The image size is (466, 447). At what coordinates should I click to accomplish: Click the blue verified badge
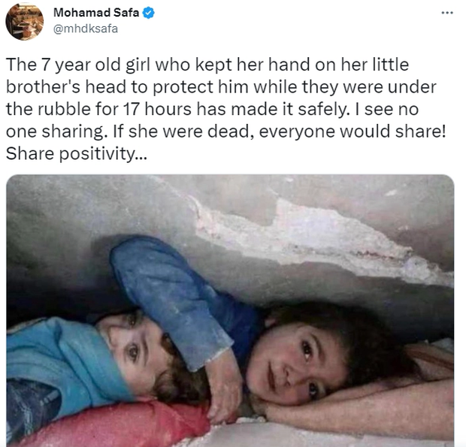[149, 13]
